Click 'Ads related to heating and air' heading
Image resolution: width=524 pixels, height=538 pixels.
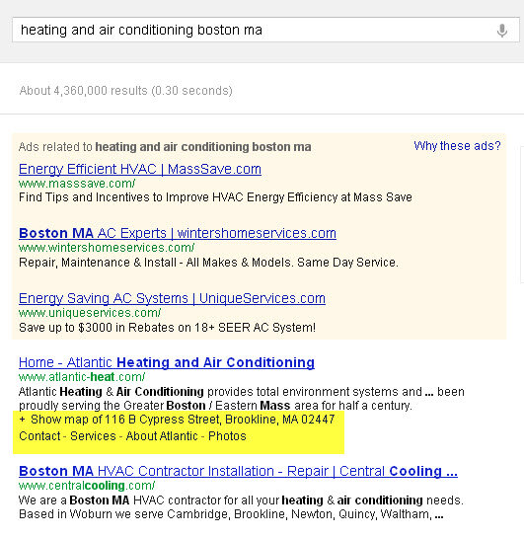point(165,147)
